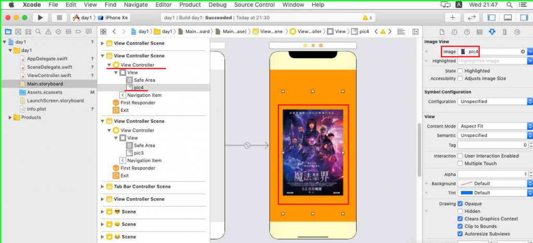Show the Size inspector ruler icon
Image resolution: width=533 pixels, height=243 pixels.
pos(505,32)
